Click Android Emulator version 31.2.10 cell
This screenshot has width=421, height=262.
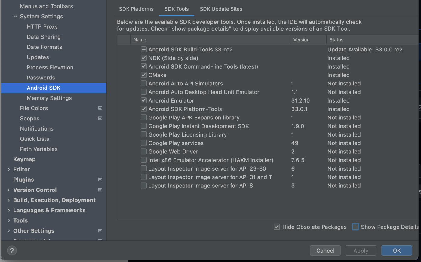pyautogui.click(x=300, y=100)
